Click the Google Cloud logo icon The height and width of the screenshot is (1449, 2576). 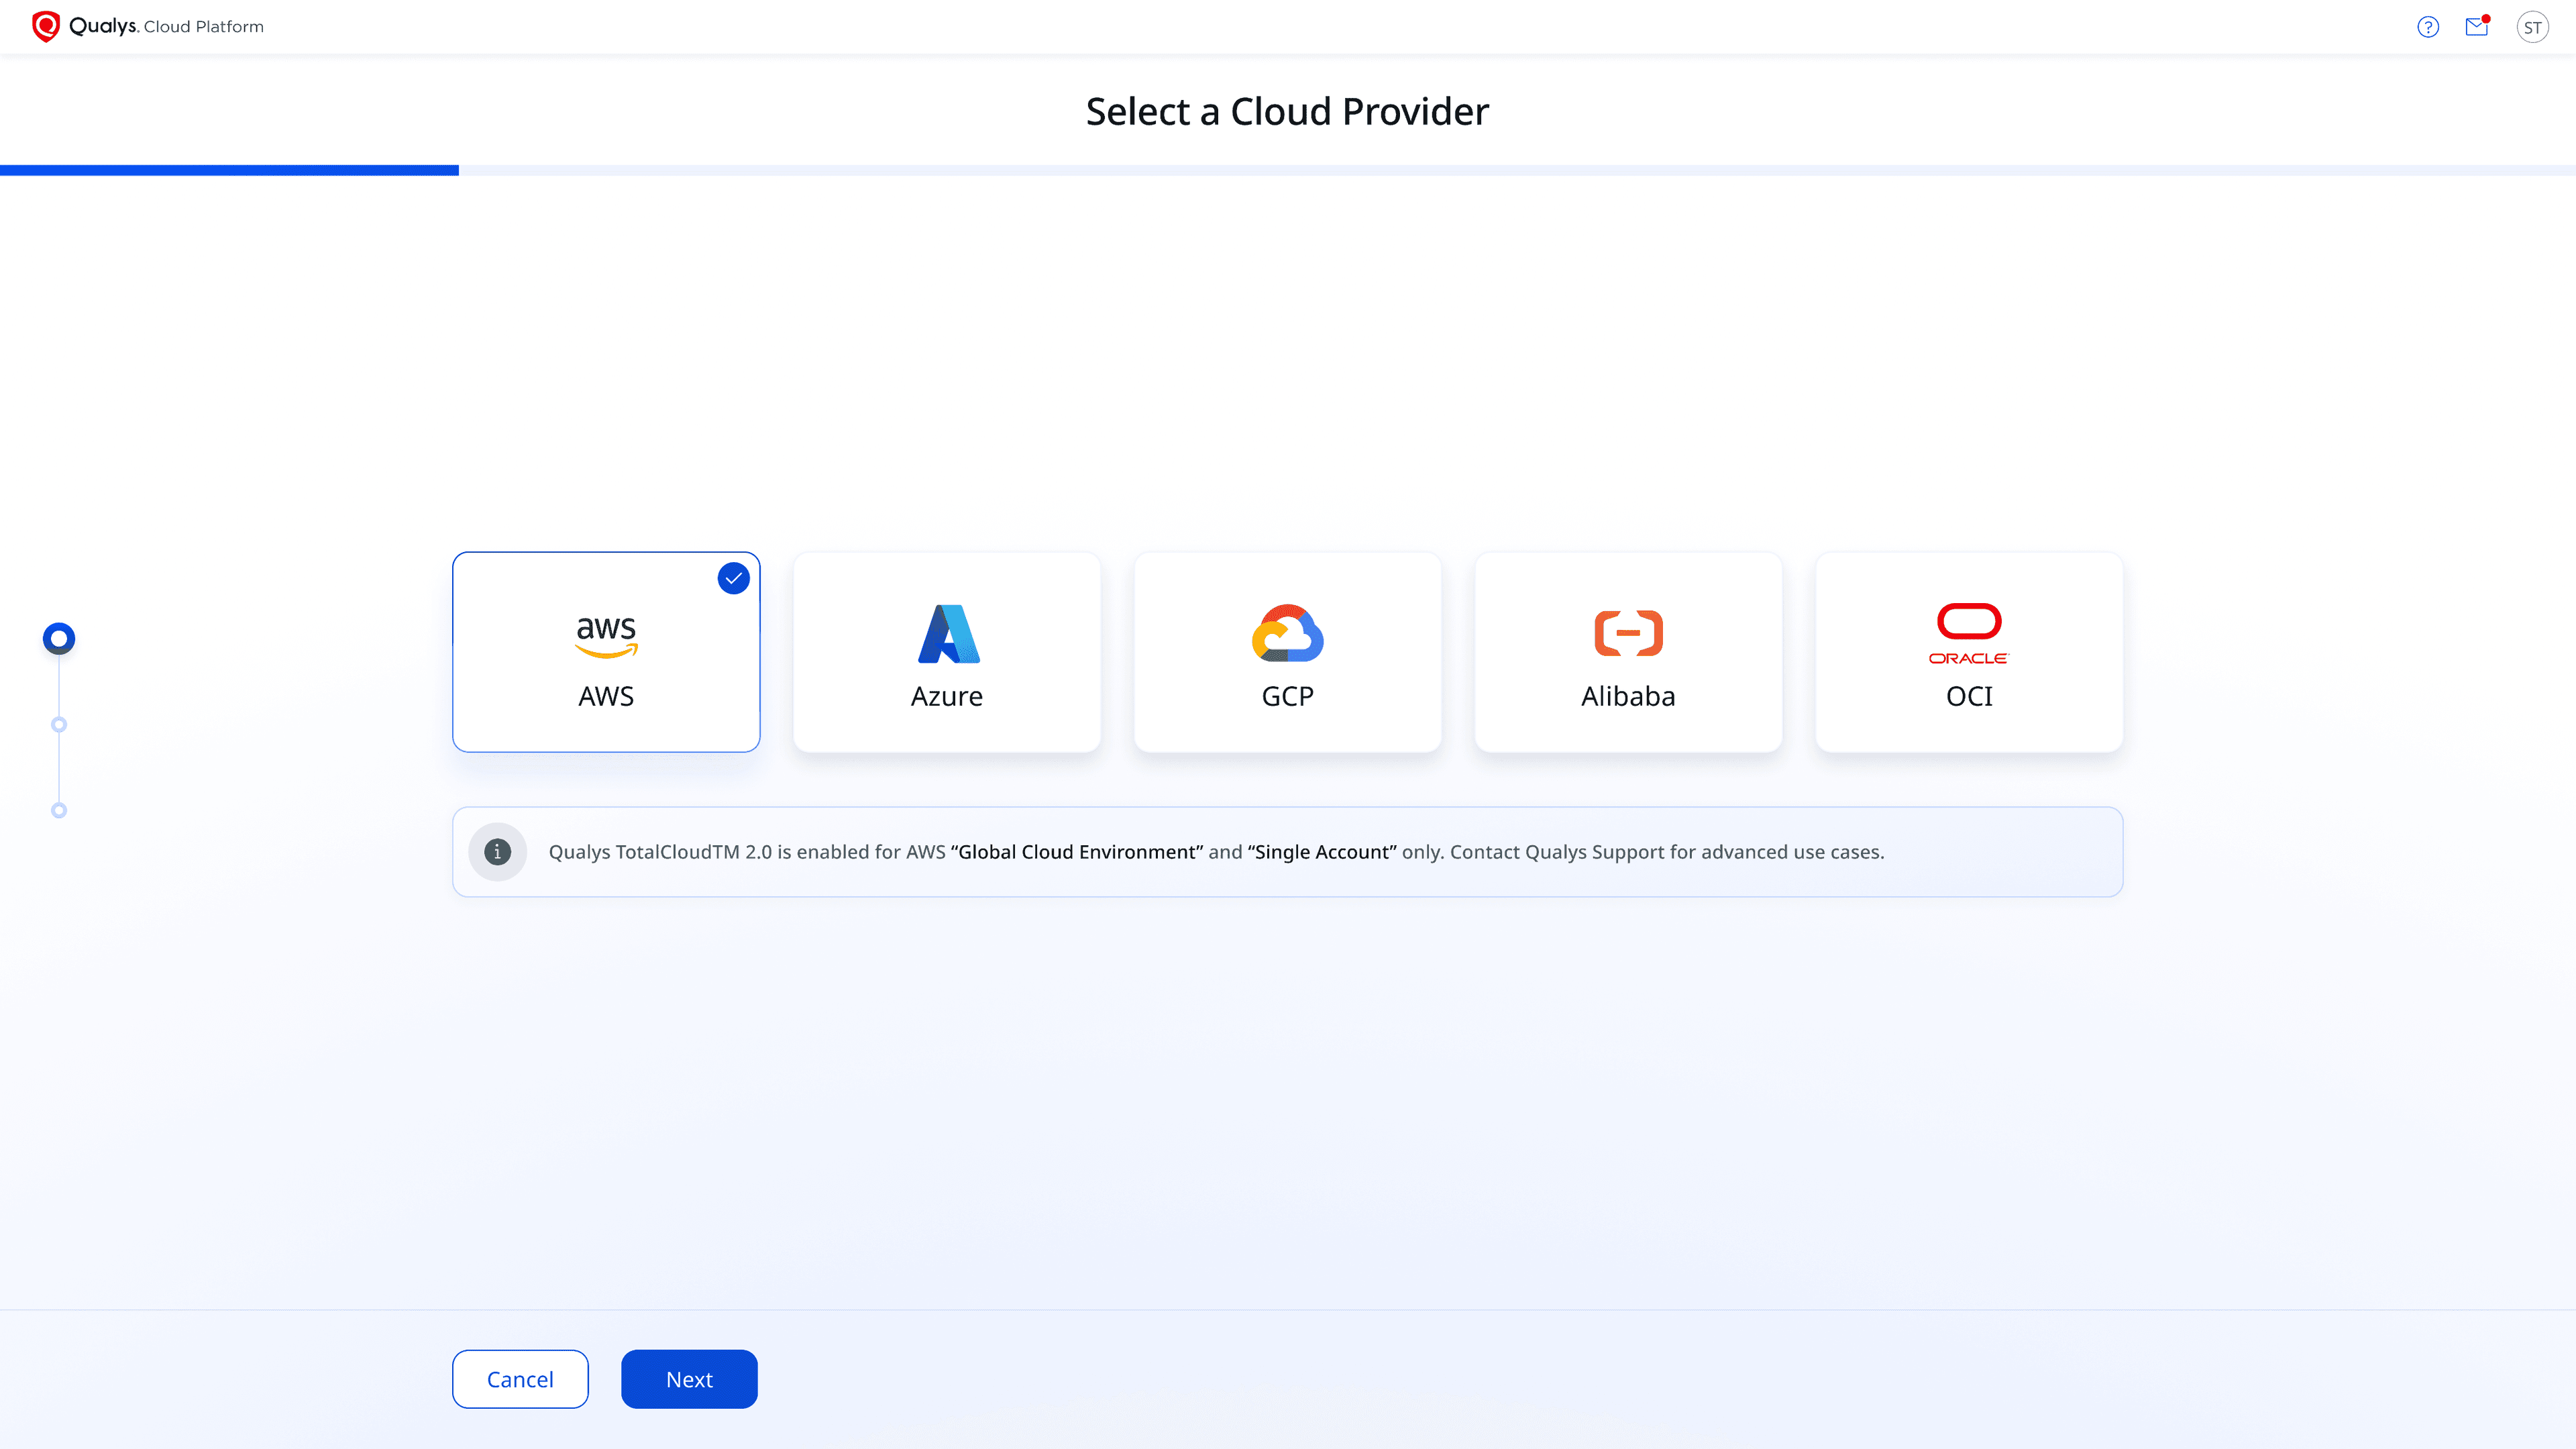pyautogui.click(x=1288, y=633)
